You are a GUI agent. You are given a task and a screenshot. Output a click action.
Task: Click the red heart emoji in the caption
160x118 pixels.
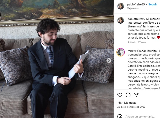tap(158, 38)
